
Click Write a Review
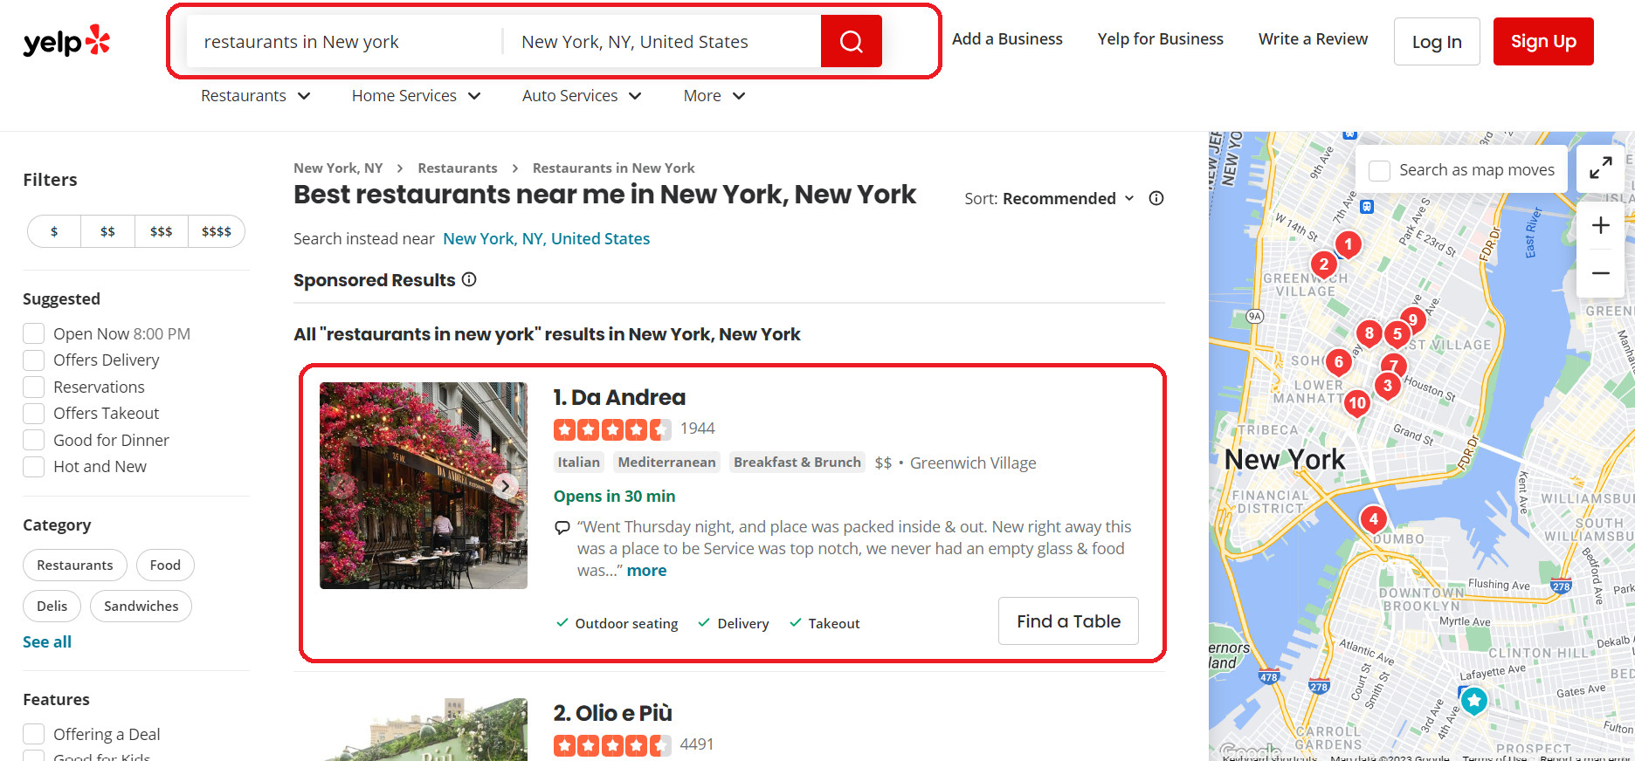1313,39
